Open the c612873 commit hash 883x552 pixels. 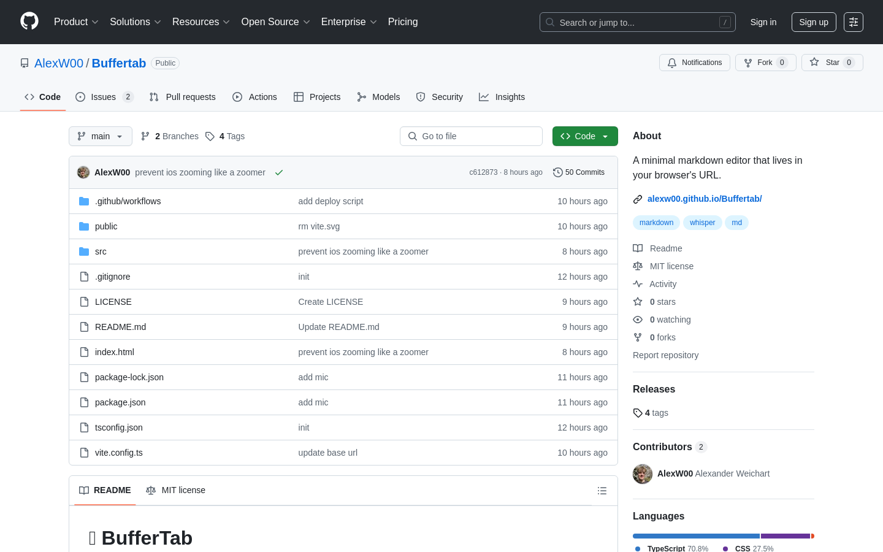pyautogui.click(x=483, y=172)
